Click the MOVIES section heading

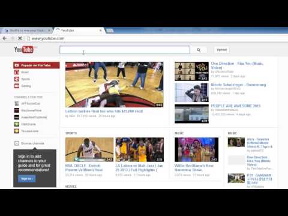(x=71, y=187)
